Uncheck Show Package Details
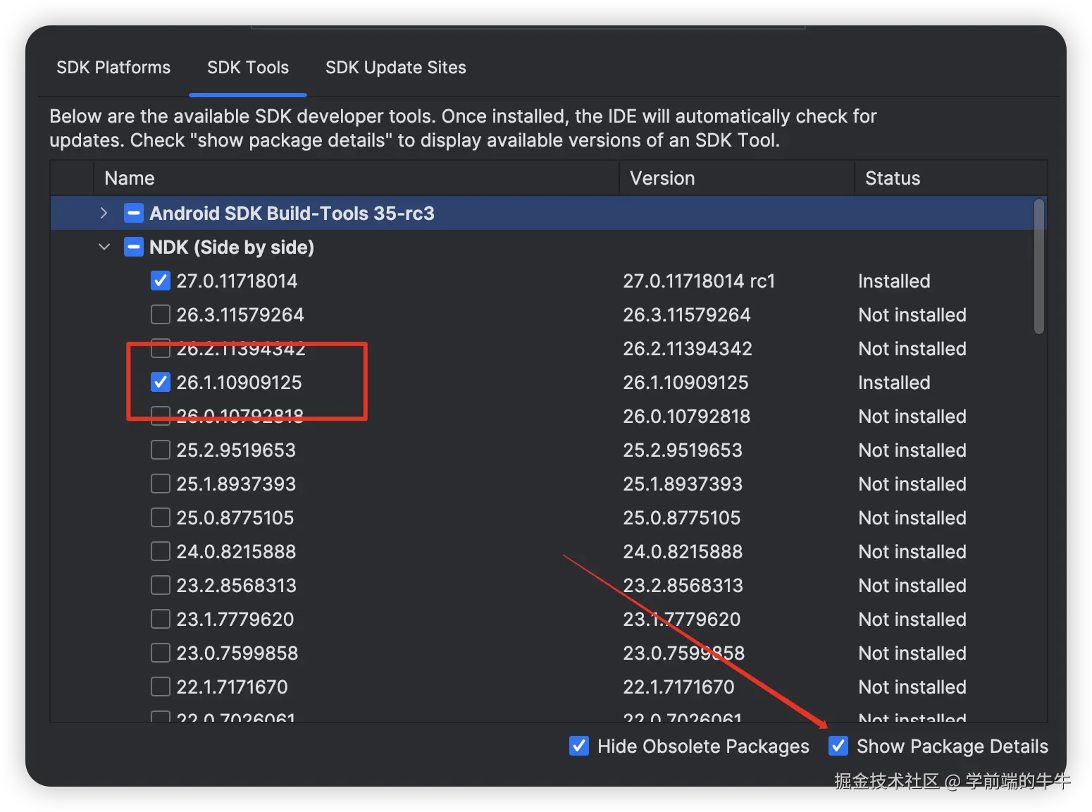Viewport: 1092px width, 812px height. pyautogui.click(x=838, y=746)
